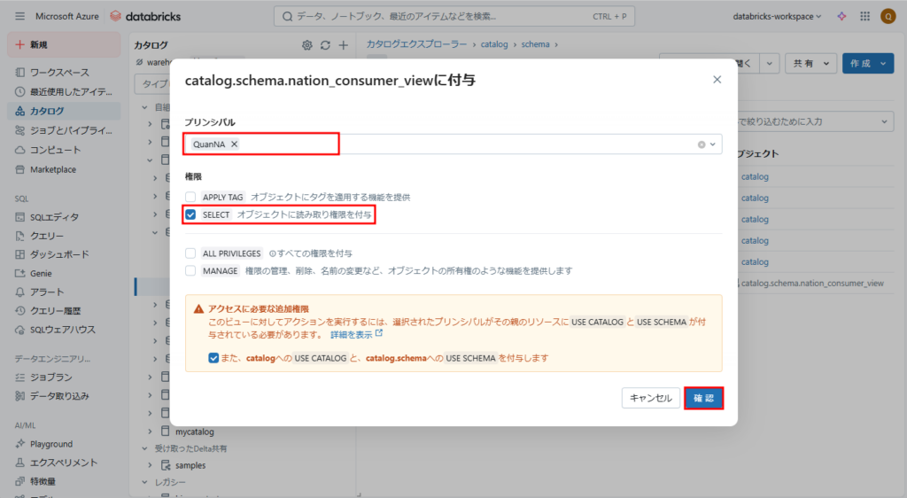Open the databricks-workspace dropdown

(x=777, y=16)
